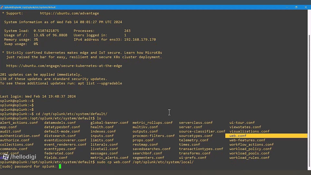Viewport: 311px width, 175px height.
Task: Select authorize.conf file name
Action: 15,140
